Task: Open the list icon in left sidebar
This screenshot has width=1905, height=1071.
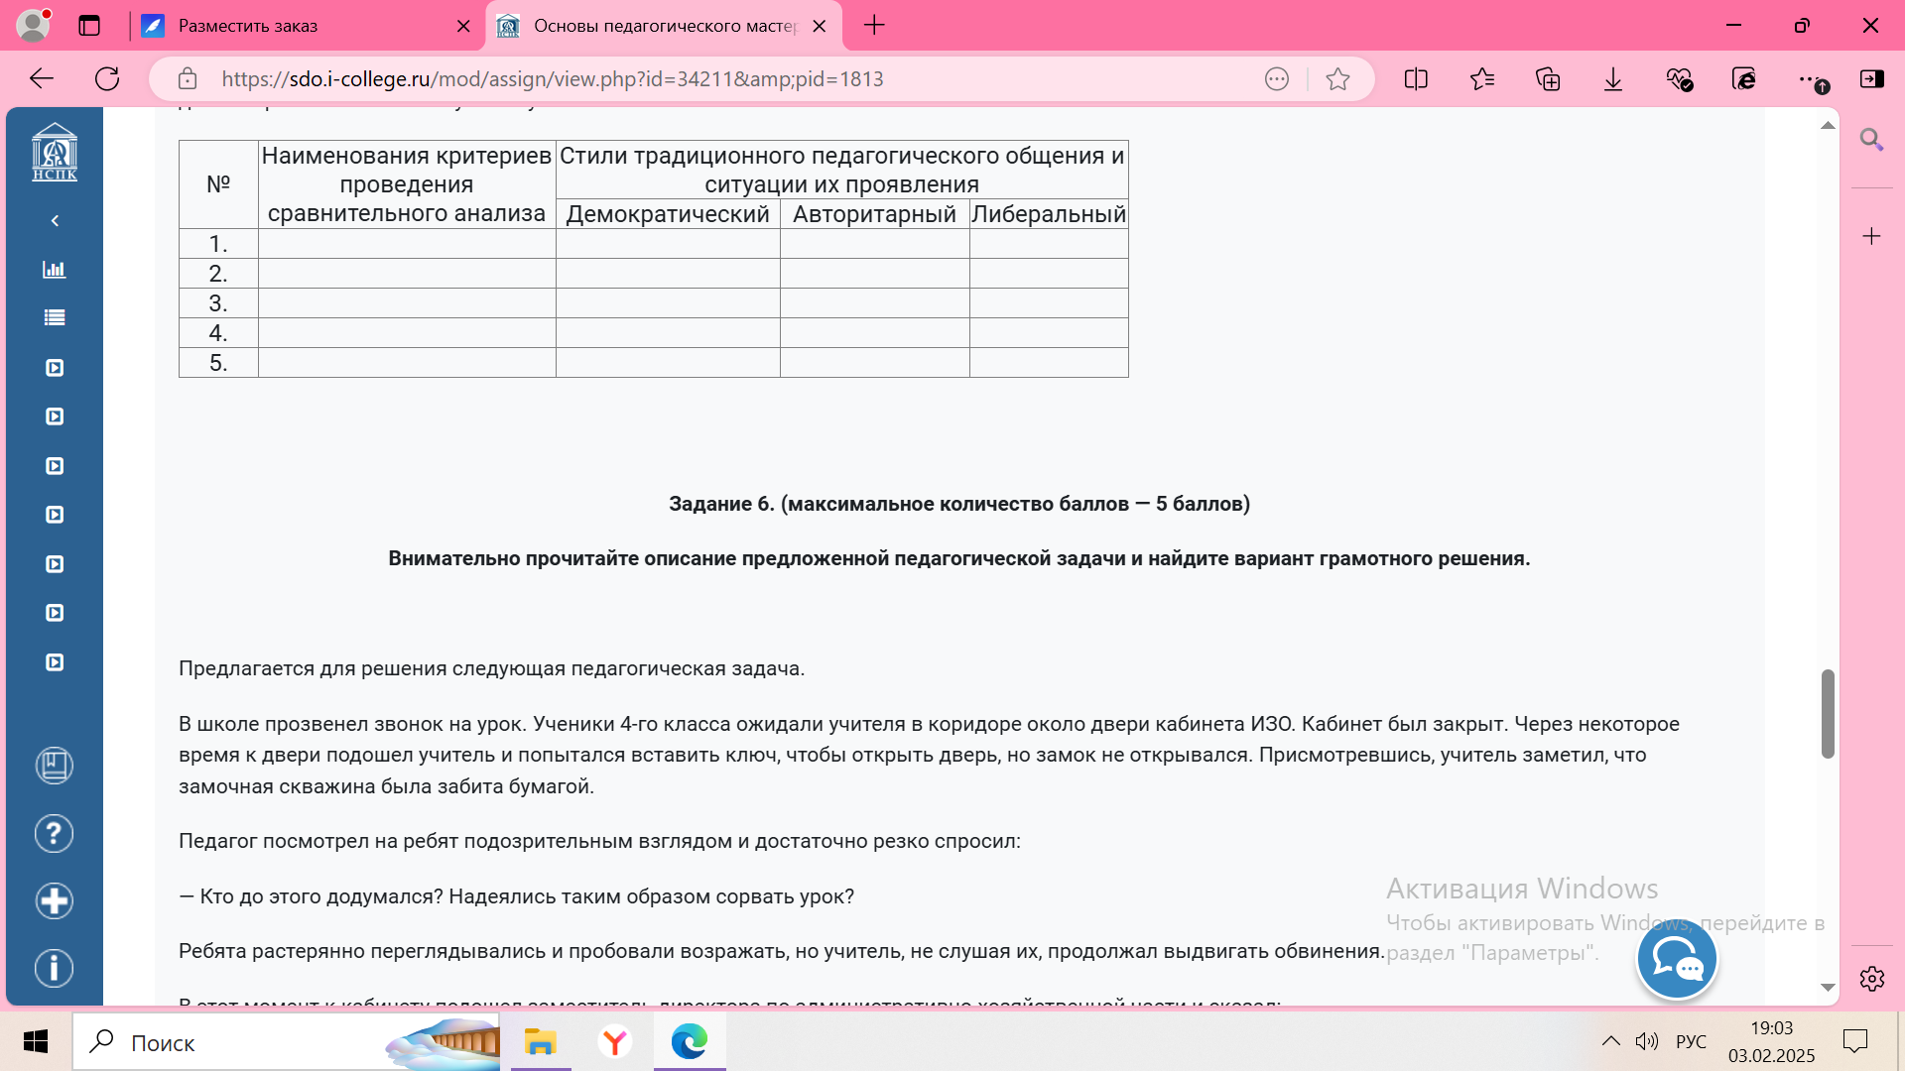Action: [55, 317]
